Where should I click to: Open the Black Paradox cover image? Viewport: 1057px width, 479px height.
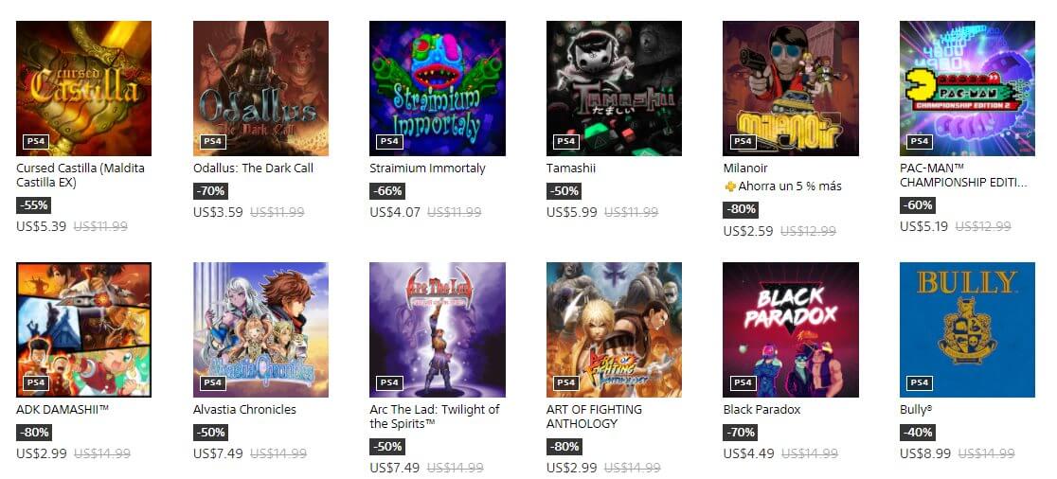(x=790, y=329)
